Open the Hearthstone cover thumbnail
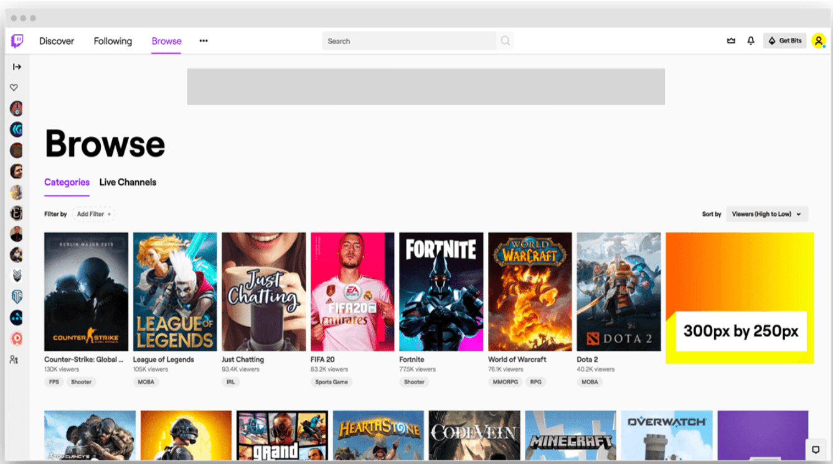The height and width of the screenshot is (464, 833). click(379, 435)
